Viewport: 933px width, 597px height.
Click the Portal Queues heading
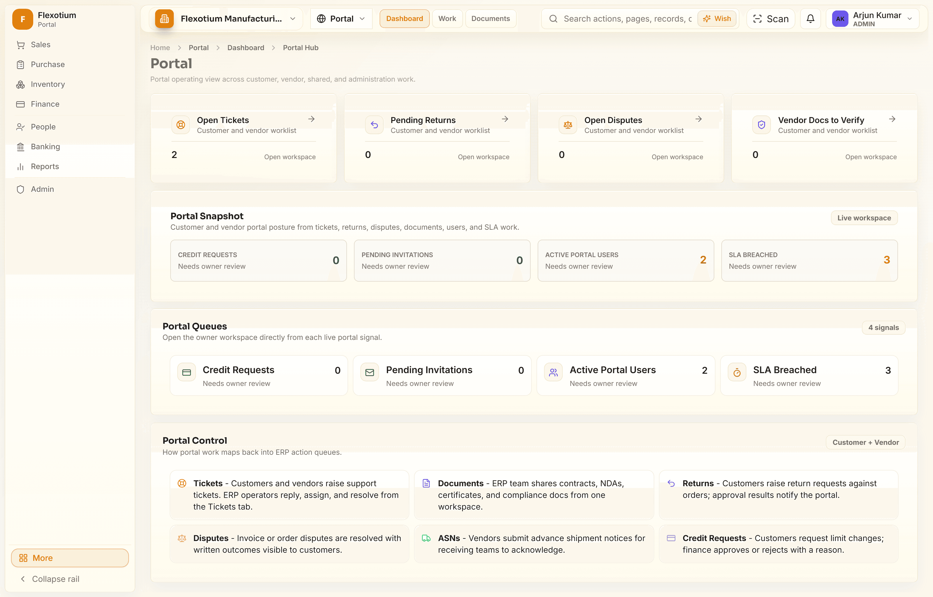tap(194, 326)
